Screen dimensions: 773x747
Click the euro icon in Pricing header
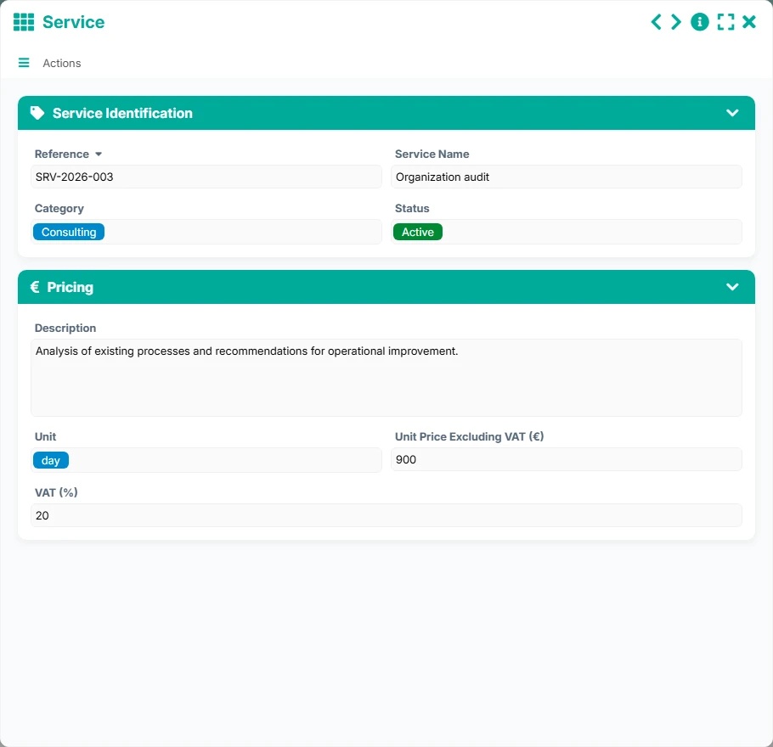pyautogui.click(x=35, y=287)
